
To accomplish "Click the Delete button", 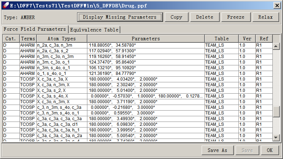I will [x=205, y=17].
